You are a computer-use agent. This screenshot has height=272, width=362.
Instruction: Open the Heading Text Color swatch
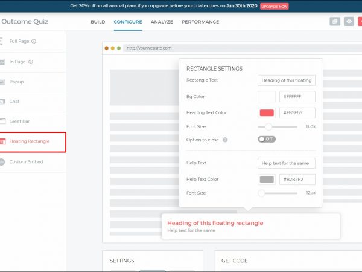[x=267, y=112]
